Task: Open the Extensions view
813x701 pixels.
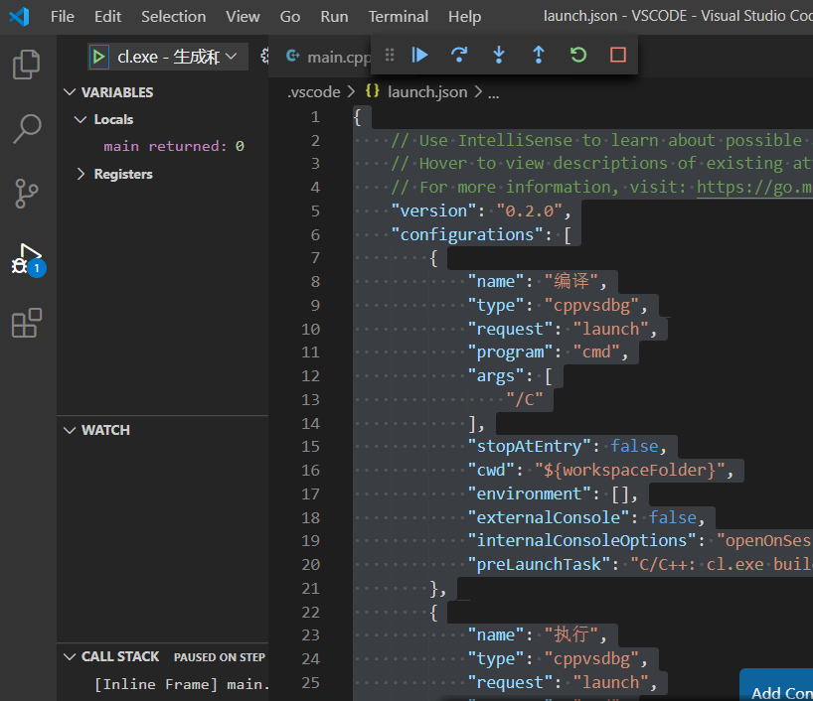Action: coord(27,323)
